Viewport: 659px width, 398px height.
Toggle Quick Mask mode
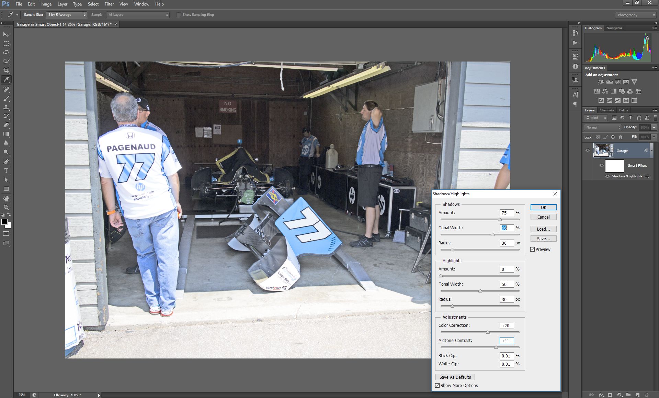tap(6, 234)
